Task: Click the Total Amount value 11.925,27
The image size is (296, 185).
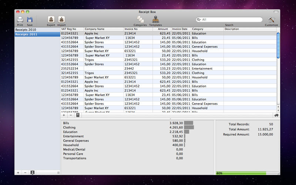Action: pyautogui.click(x=265, y=129)
